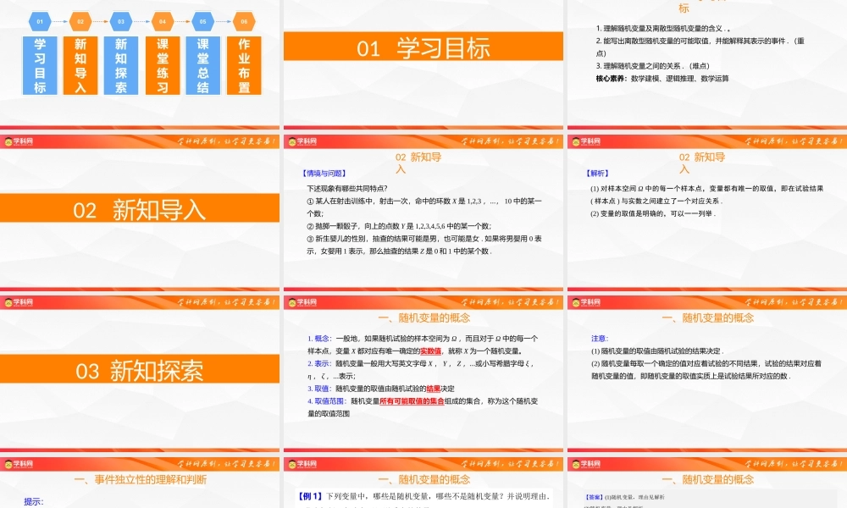Select the 学习目标 agenda box

(x=39, y=63)
